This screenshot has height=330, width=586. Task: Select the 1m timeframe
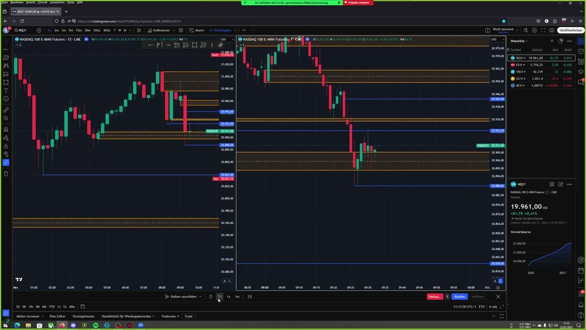click(49, 30)
